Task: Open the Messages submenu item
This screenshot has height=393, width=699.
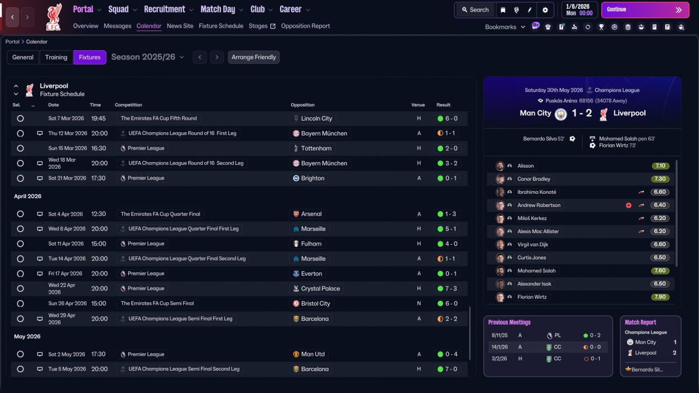Action: (x=117, y=26)
